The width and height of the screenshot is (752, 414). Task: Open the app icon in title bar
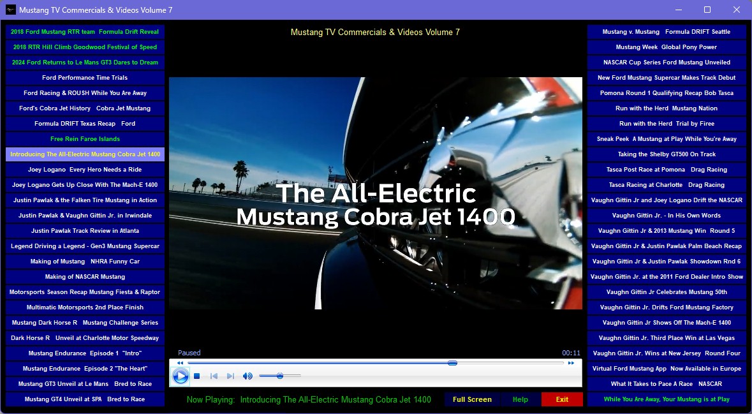pyautogui.click(x=10, y=10)
